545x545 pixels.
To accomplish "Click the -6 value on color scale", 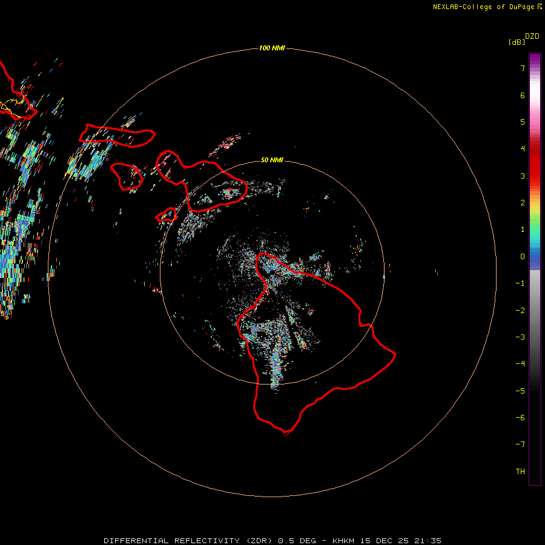I will (520, 418).
